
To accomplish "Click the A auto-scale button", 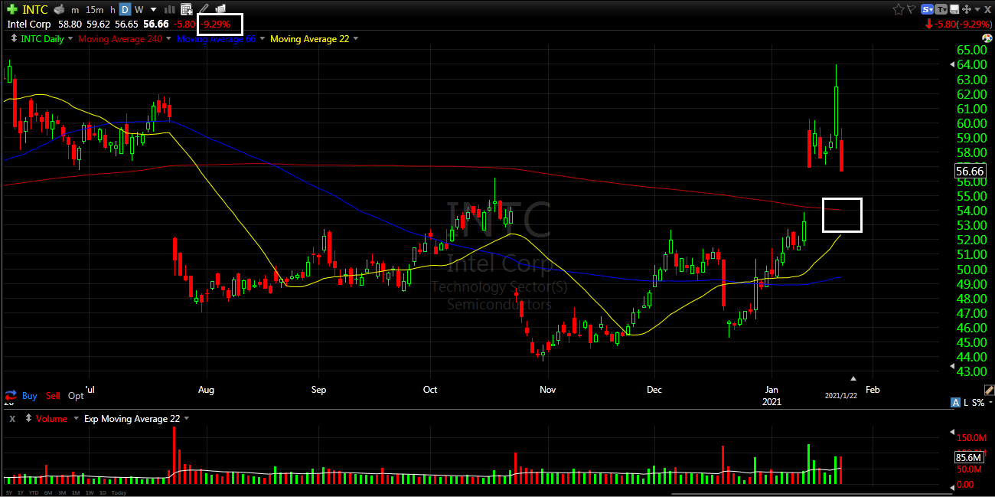I will click(x=955, y=403).
